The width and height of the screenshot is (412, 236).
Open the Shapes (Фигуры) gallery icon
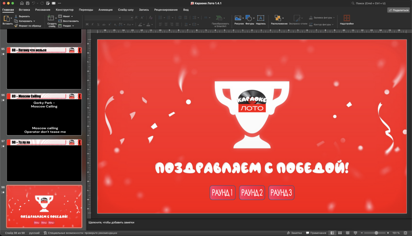click(249, 18)
